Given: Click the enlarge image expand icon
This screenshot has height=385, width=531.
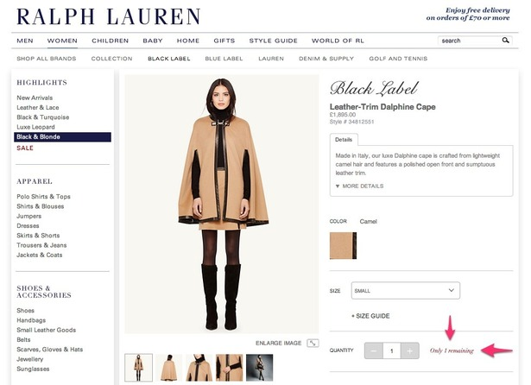Looking at the screenshot, I should click(313, 343).
